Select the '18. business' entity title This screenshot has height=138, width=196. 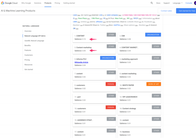coord(125,132)
